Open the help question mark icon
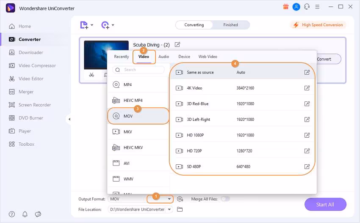This screenshot has width=360, height=223. click(x=12, y=214)
